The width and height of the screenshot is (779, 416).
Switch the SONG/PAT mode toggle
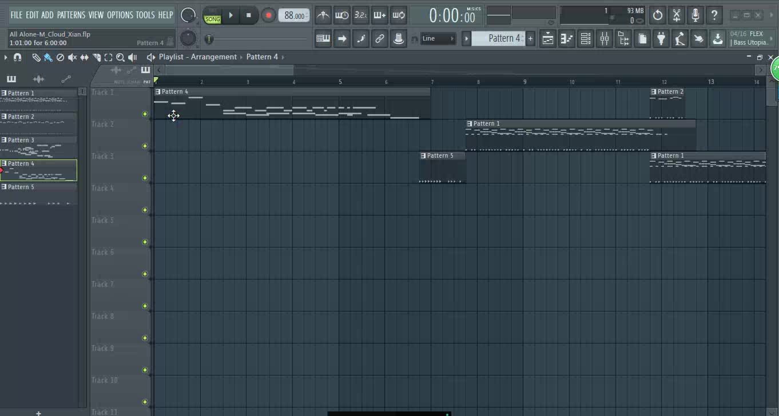point(212,18)
